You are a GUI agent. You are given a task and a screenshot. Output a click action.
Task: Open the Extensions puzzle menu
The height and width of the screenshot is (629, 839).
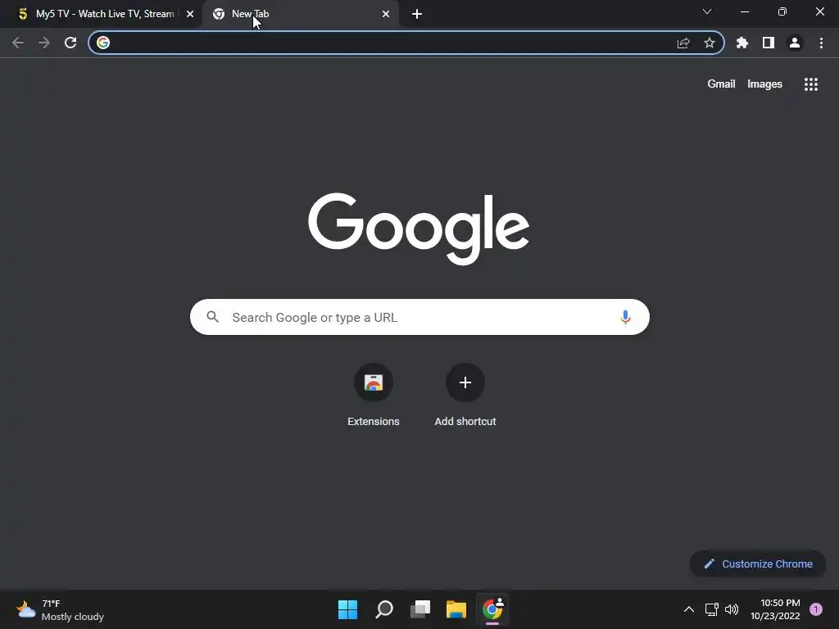(742, 43)
